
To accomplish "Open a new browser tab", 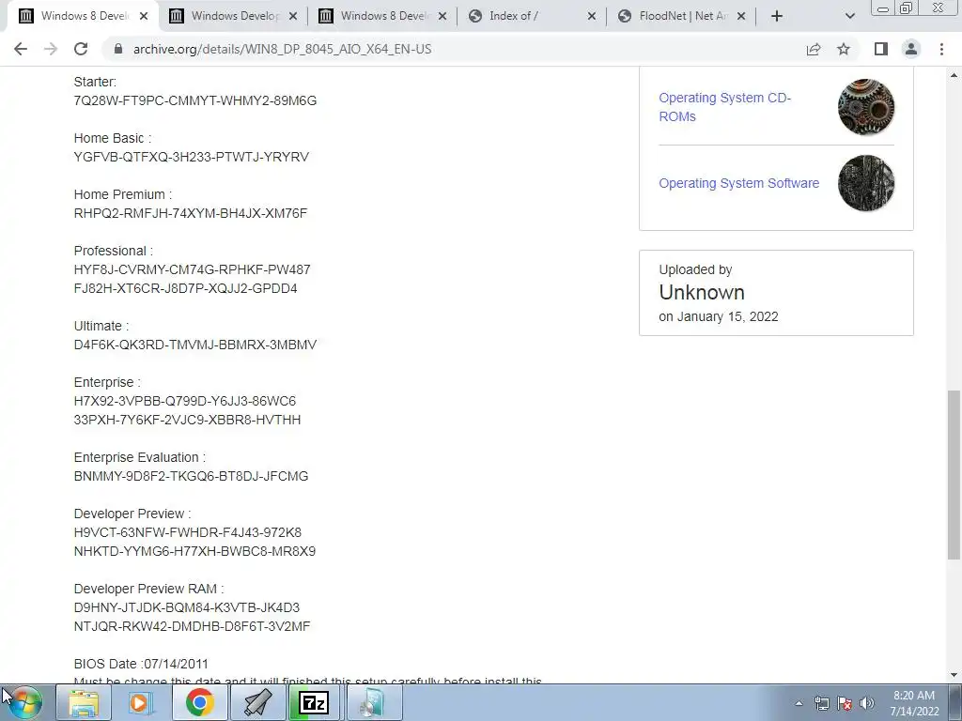I will (777, 16).
